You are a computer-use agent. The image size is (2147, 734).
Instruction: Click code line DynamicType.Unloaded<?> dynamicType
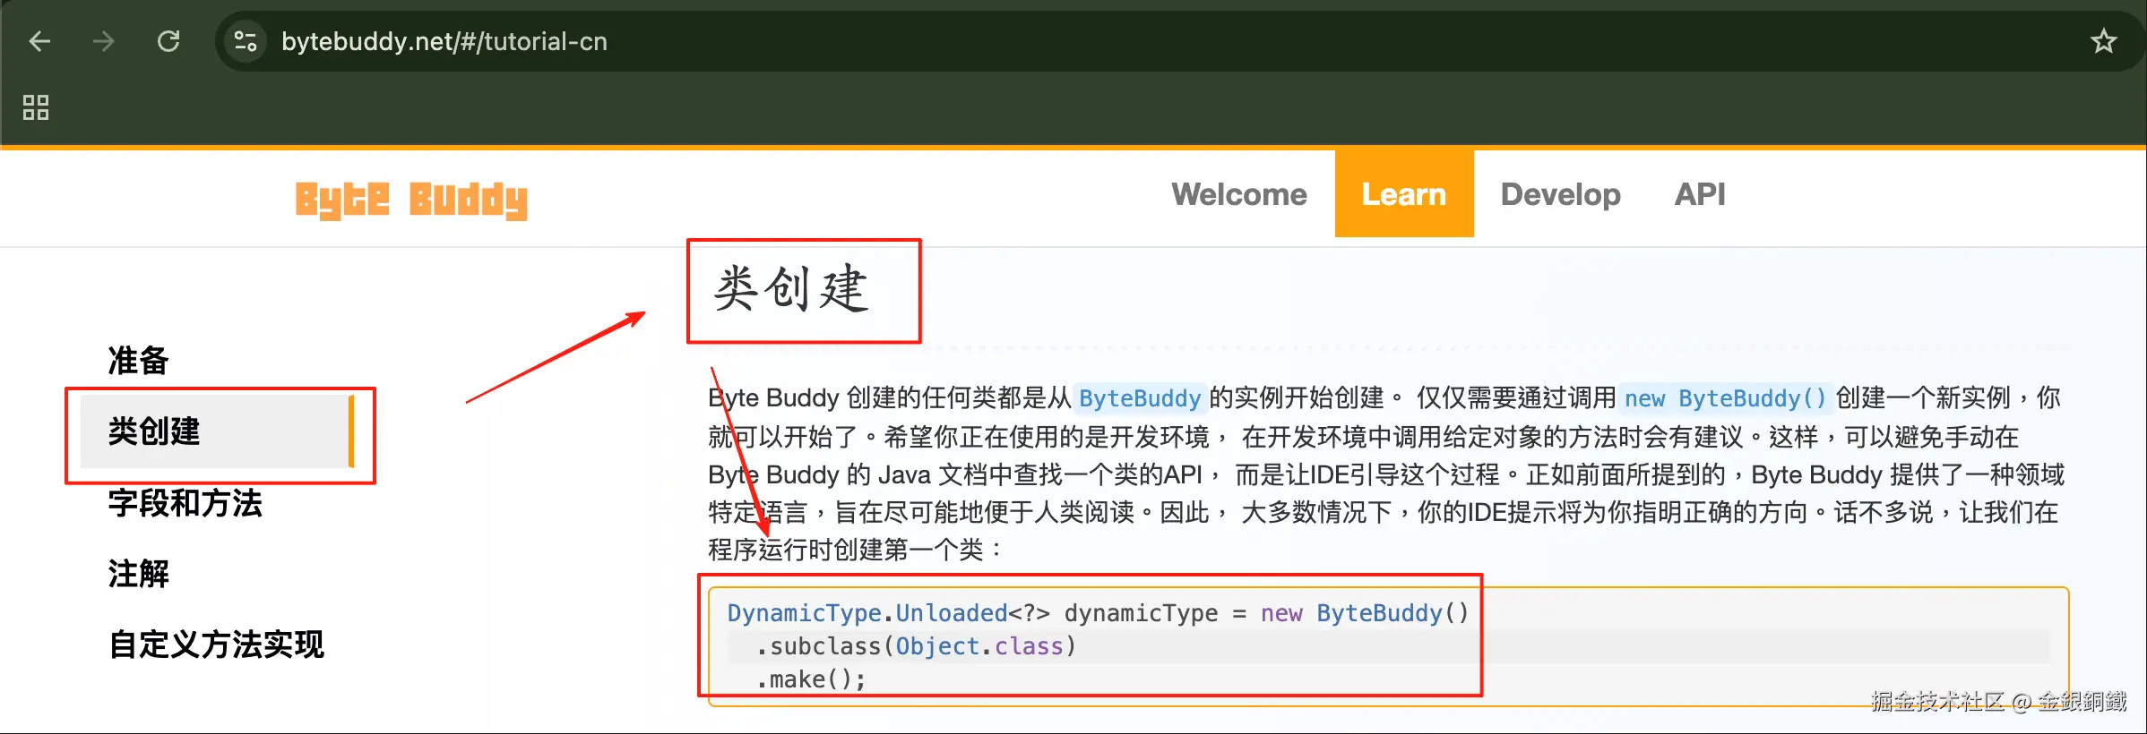click(1098, 613)
